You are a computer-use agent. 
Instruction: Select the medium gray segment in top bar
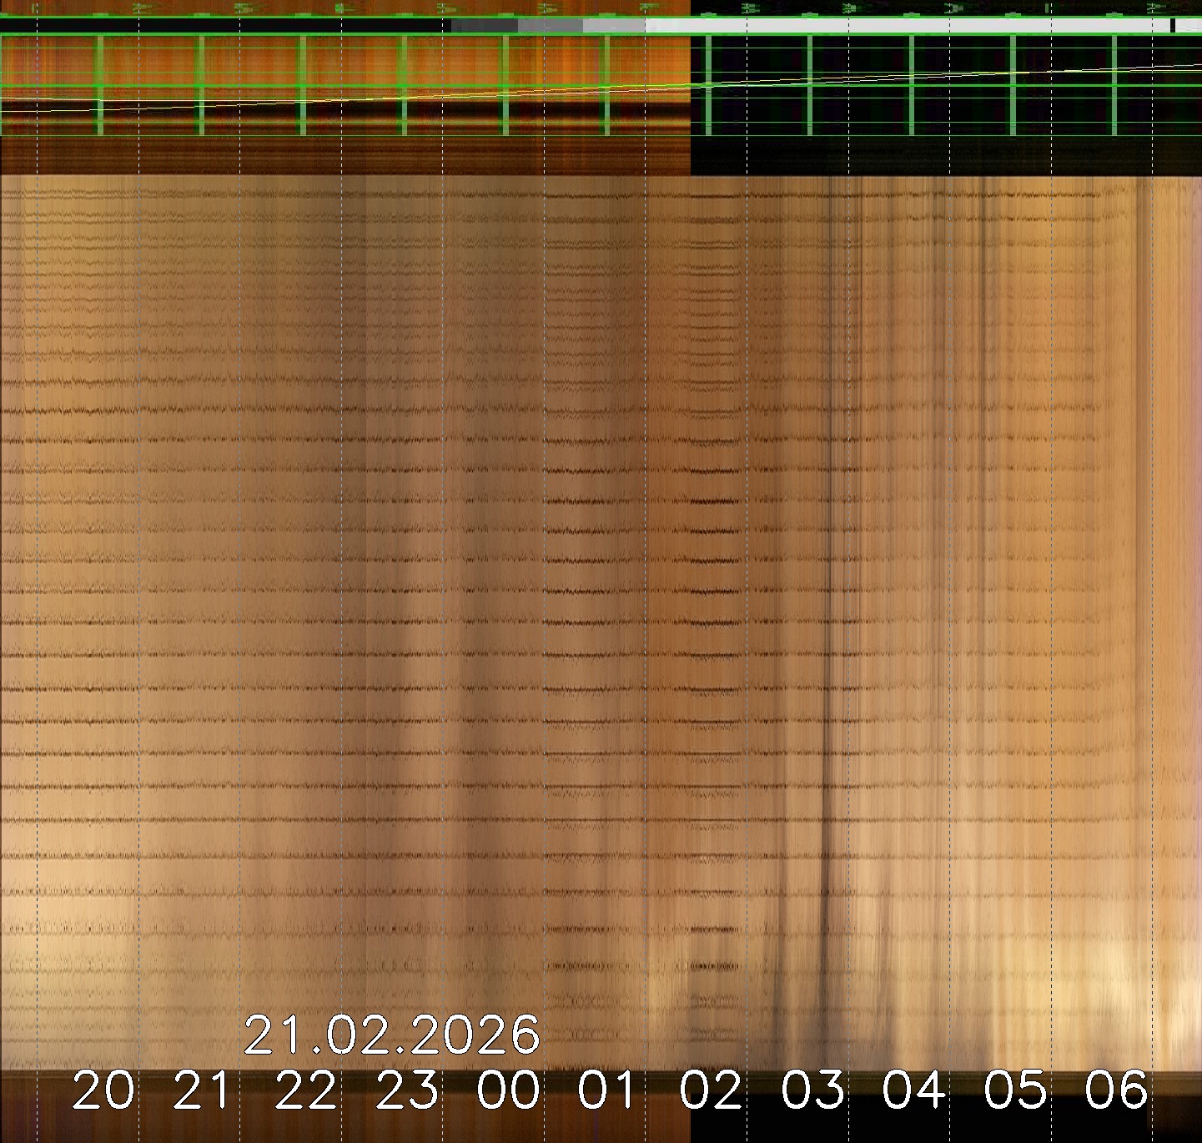551,26
